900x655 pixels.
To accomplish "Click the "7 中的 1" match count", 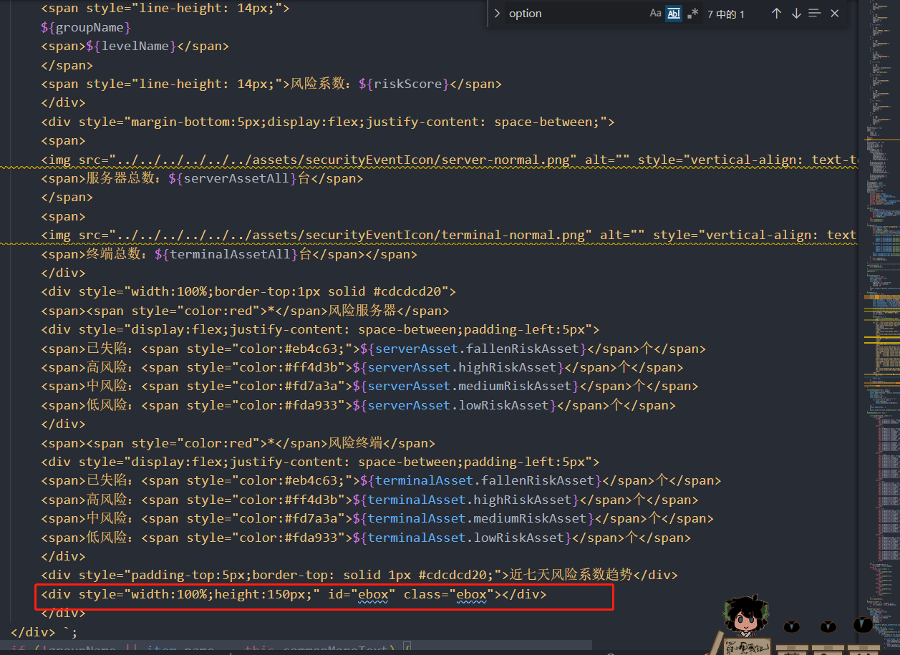I will (726, 14).
